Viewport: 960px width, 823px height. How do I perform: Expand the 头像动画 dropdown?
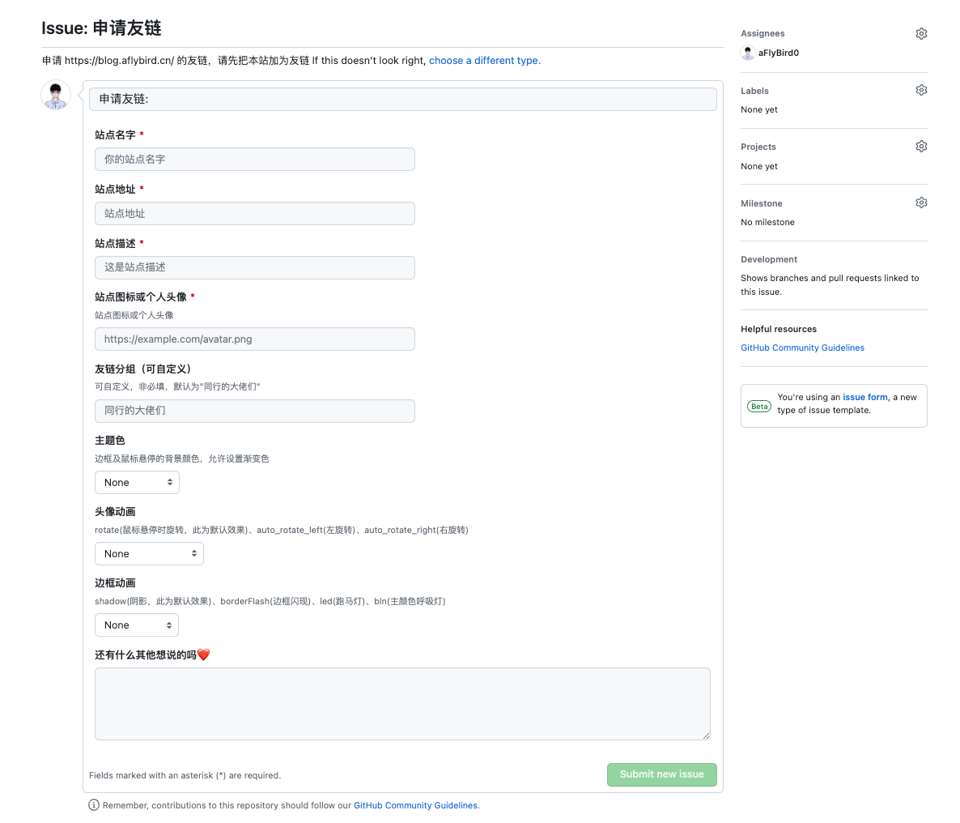[x=149, y=554]
